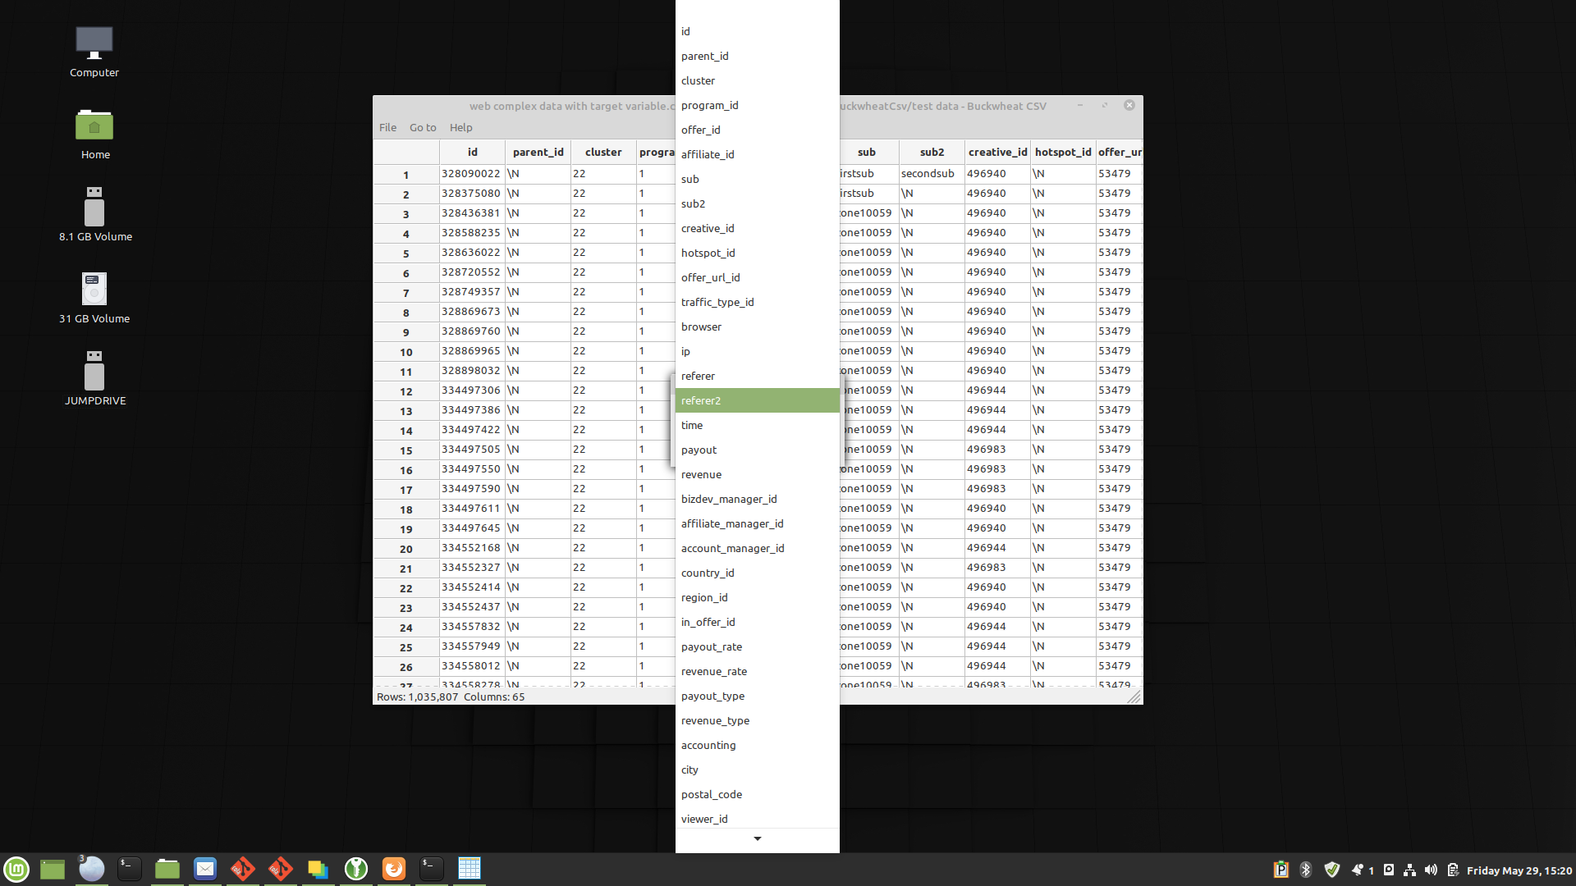Open the Bluetooth tray icon
The width and height of the screenshot is (1576, 886).
pos(1306,870)
